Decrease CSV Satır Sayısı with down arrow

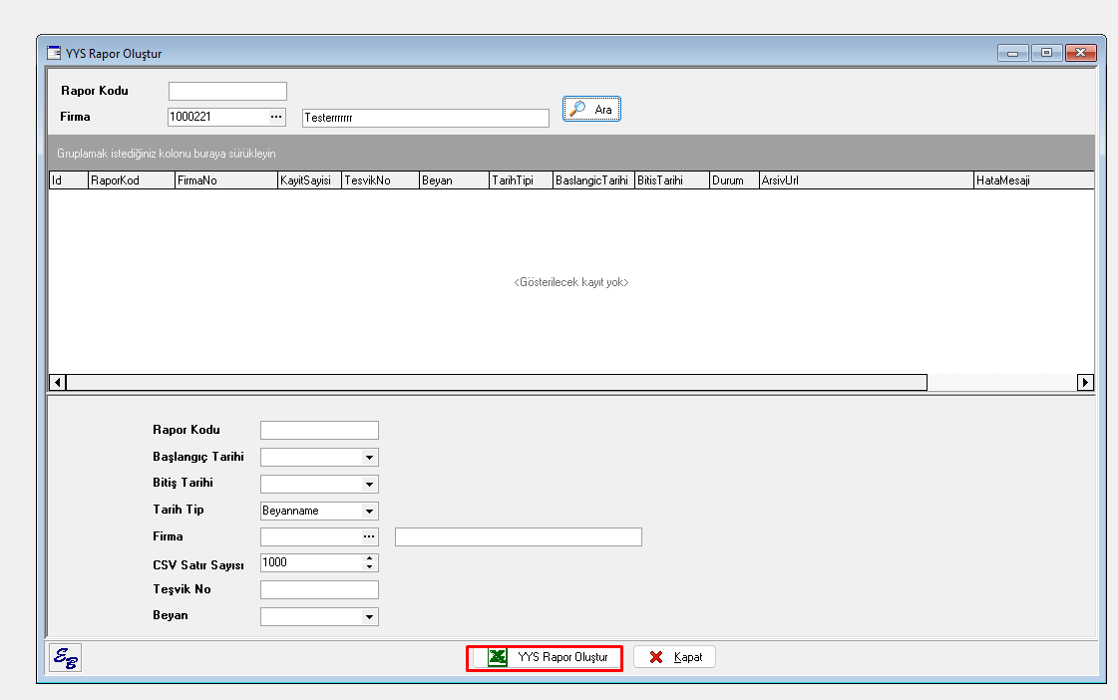(369, 567)
